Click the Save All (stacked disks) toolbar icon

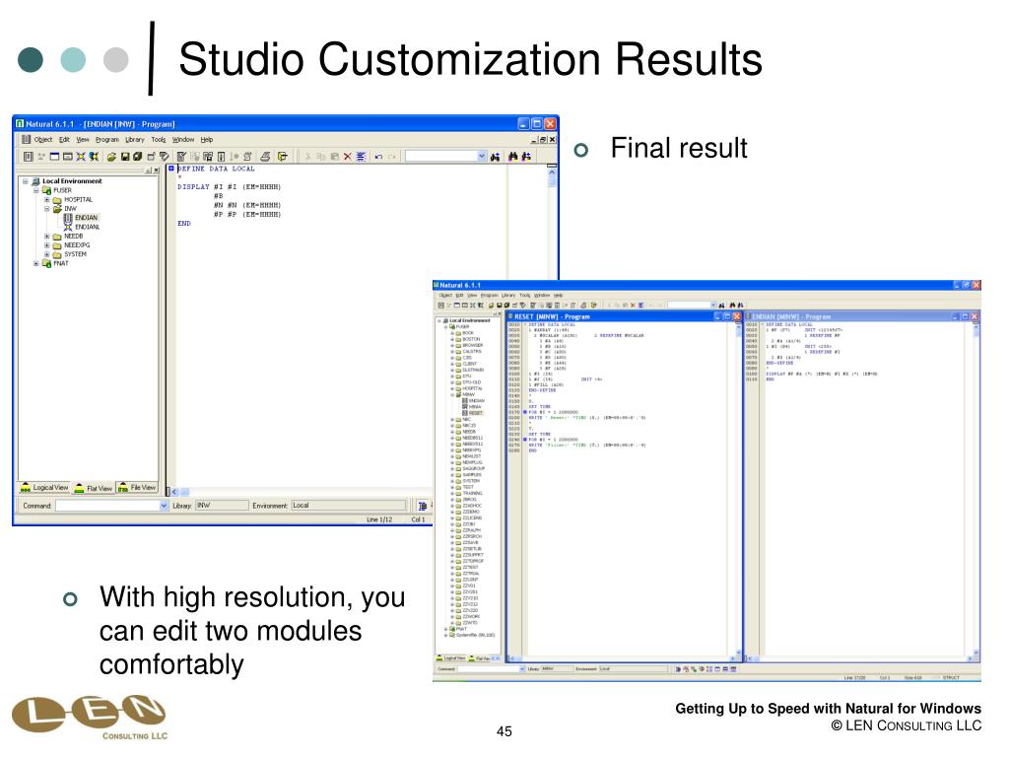tap(137, 157)
